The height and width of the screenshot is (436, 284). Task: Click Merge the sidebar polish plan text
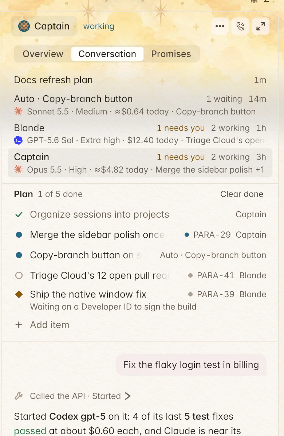97,235
